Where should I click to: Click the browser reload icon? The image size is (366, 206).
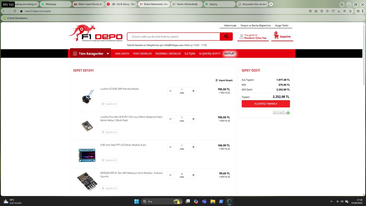click(x=15, y=11)
